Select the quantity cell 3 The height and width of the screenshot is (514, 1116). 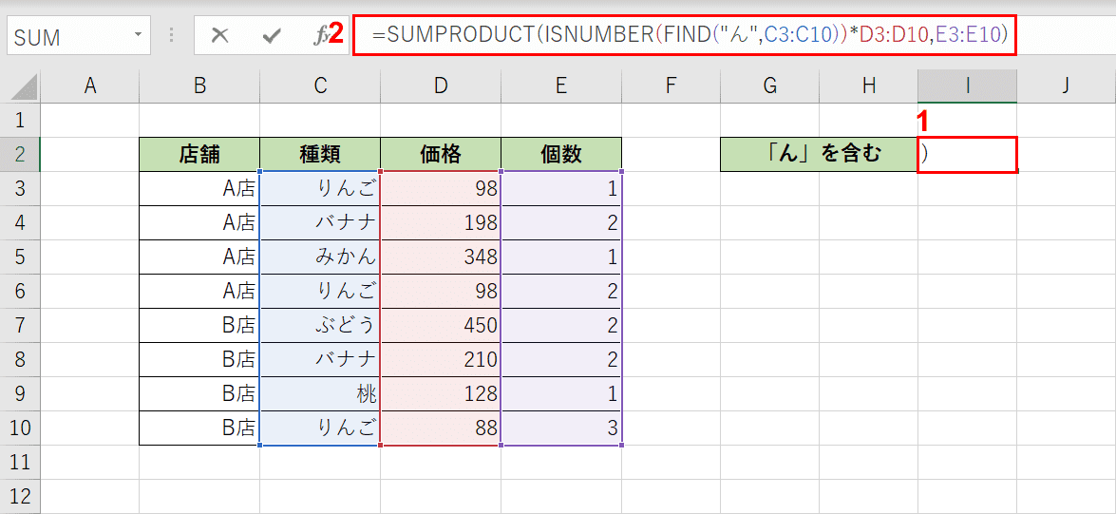pyautogui.click(x=561, y=428)
